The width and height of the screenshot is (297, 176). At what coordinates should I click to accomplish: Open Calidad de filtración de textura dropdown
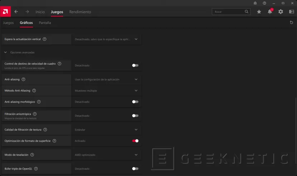136,130
